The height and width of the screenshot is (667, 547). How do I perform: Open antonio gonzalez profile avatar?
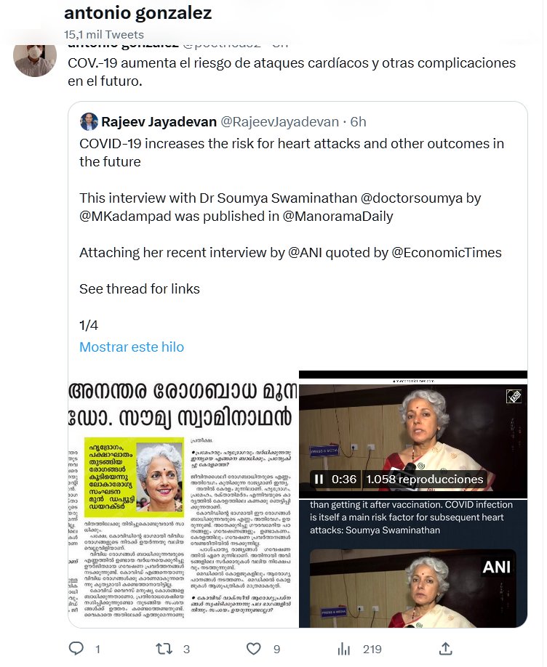pyautogui.click(x=35, y=58)
